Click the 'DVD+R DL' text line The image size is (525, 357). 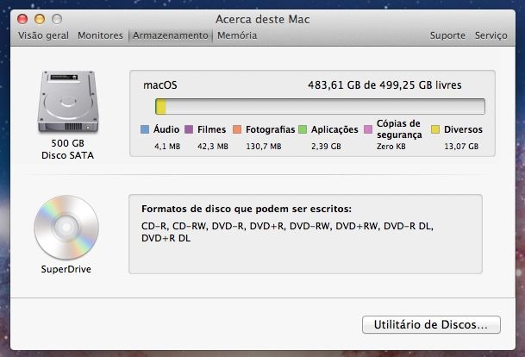(166, 238)
